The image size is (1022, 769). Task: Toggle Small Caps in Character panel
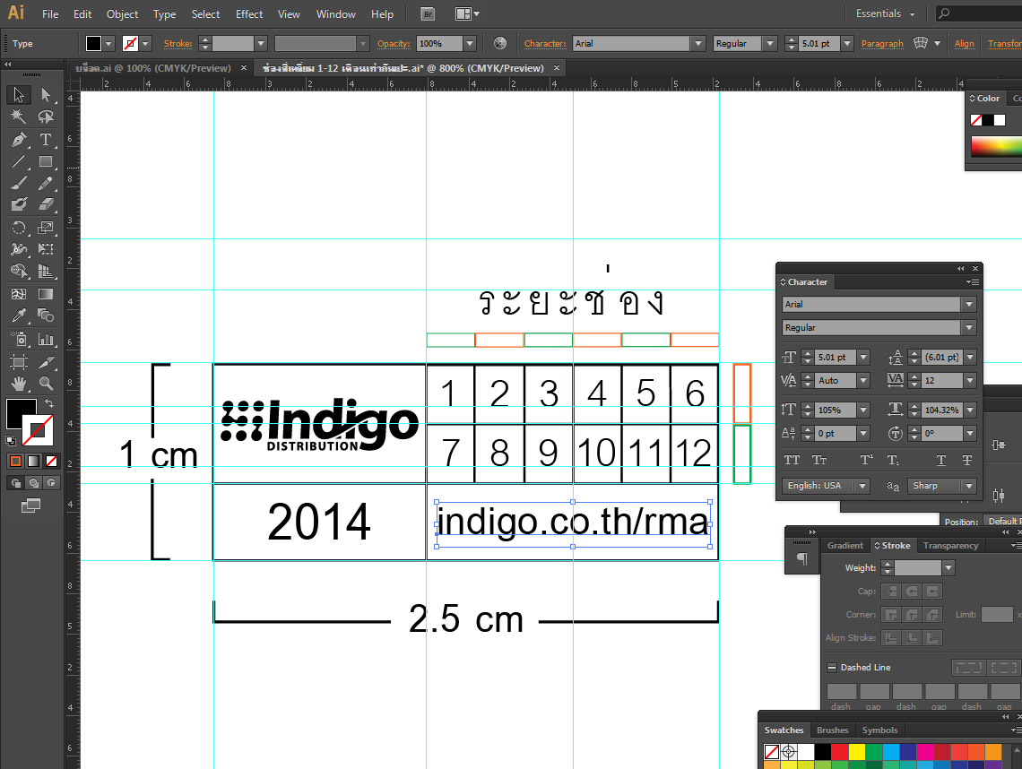point(819,460)
